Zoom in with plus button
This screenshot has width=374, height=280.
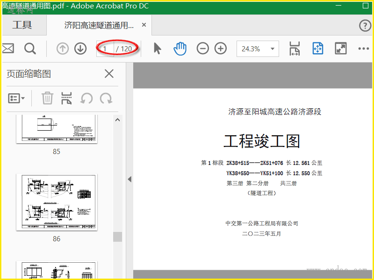220,49
